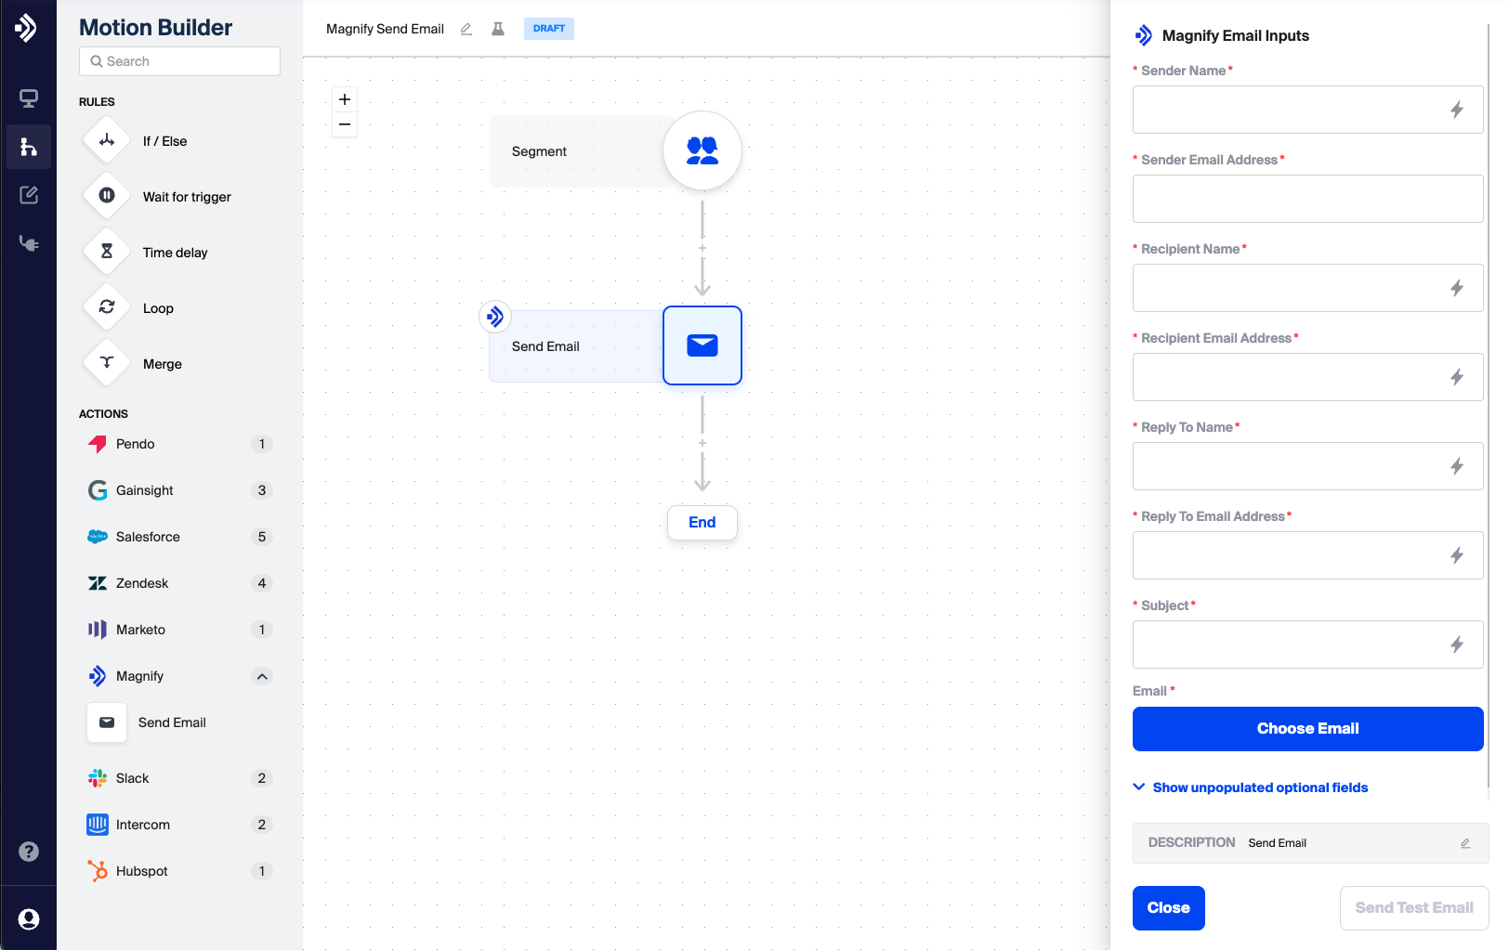The image size is (1509, 950).
Task: Click the Intercom integration icon
Action: (98, 825)
